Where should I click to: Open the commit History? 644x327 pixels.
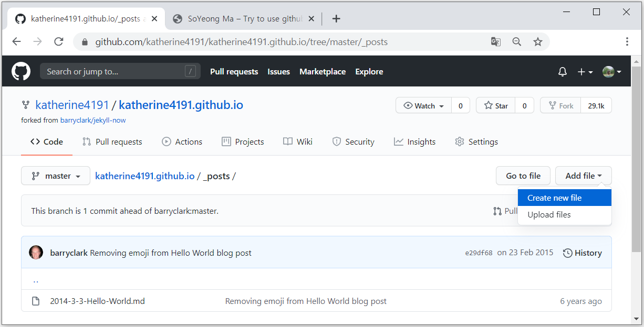point(583,253)
